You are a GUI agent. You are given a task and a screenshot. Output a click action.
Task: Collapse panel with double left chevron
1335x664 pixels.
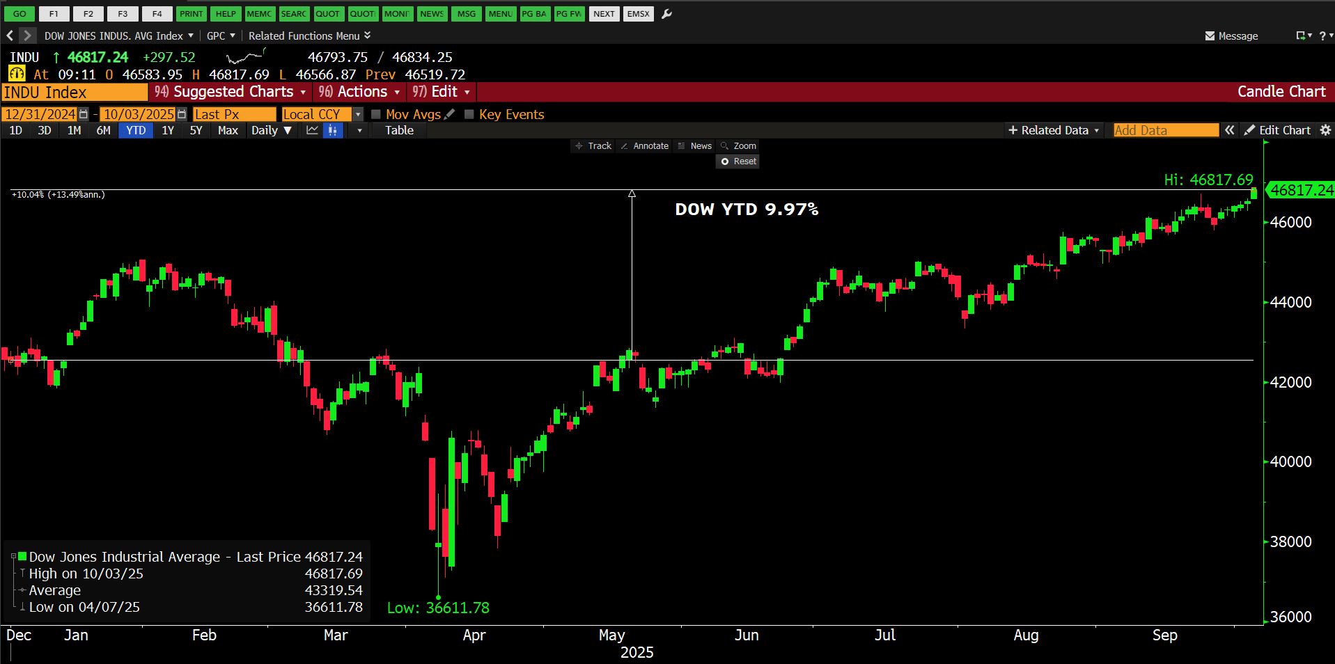[x=1230, y=130]
